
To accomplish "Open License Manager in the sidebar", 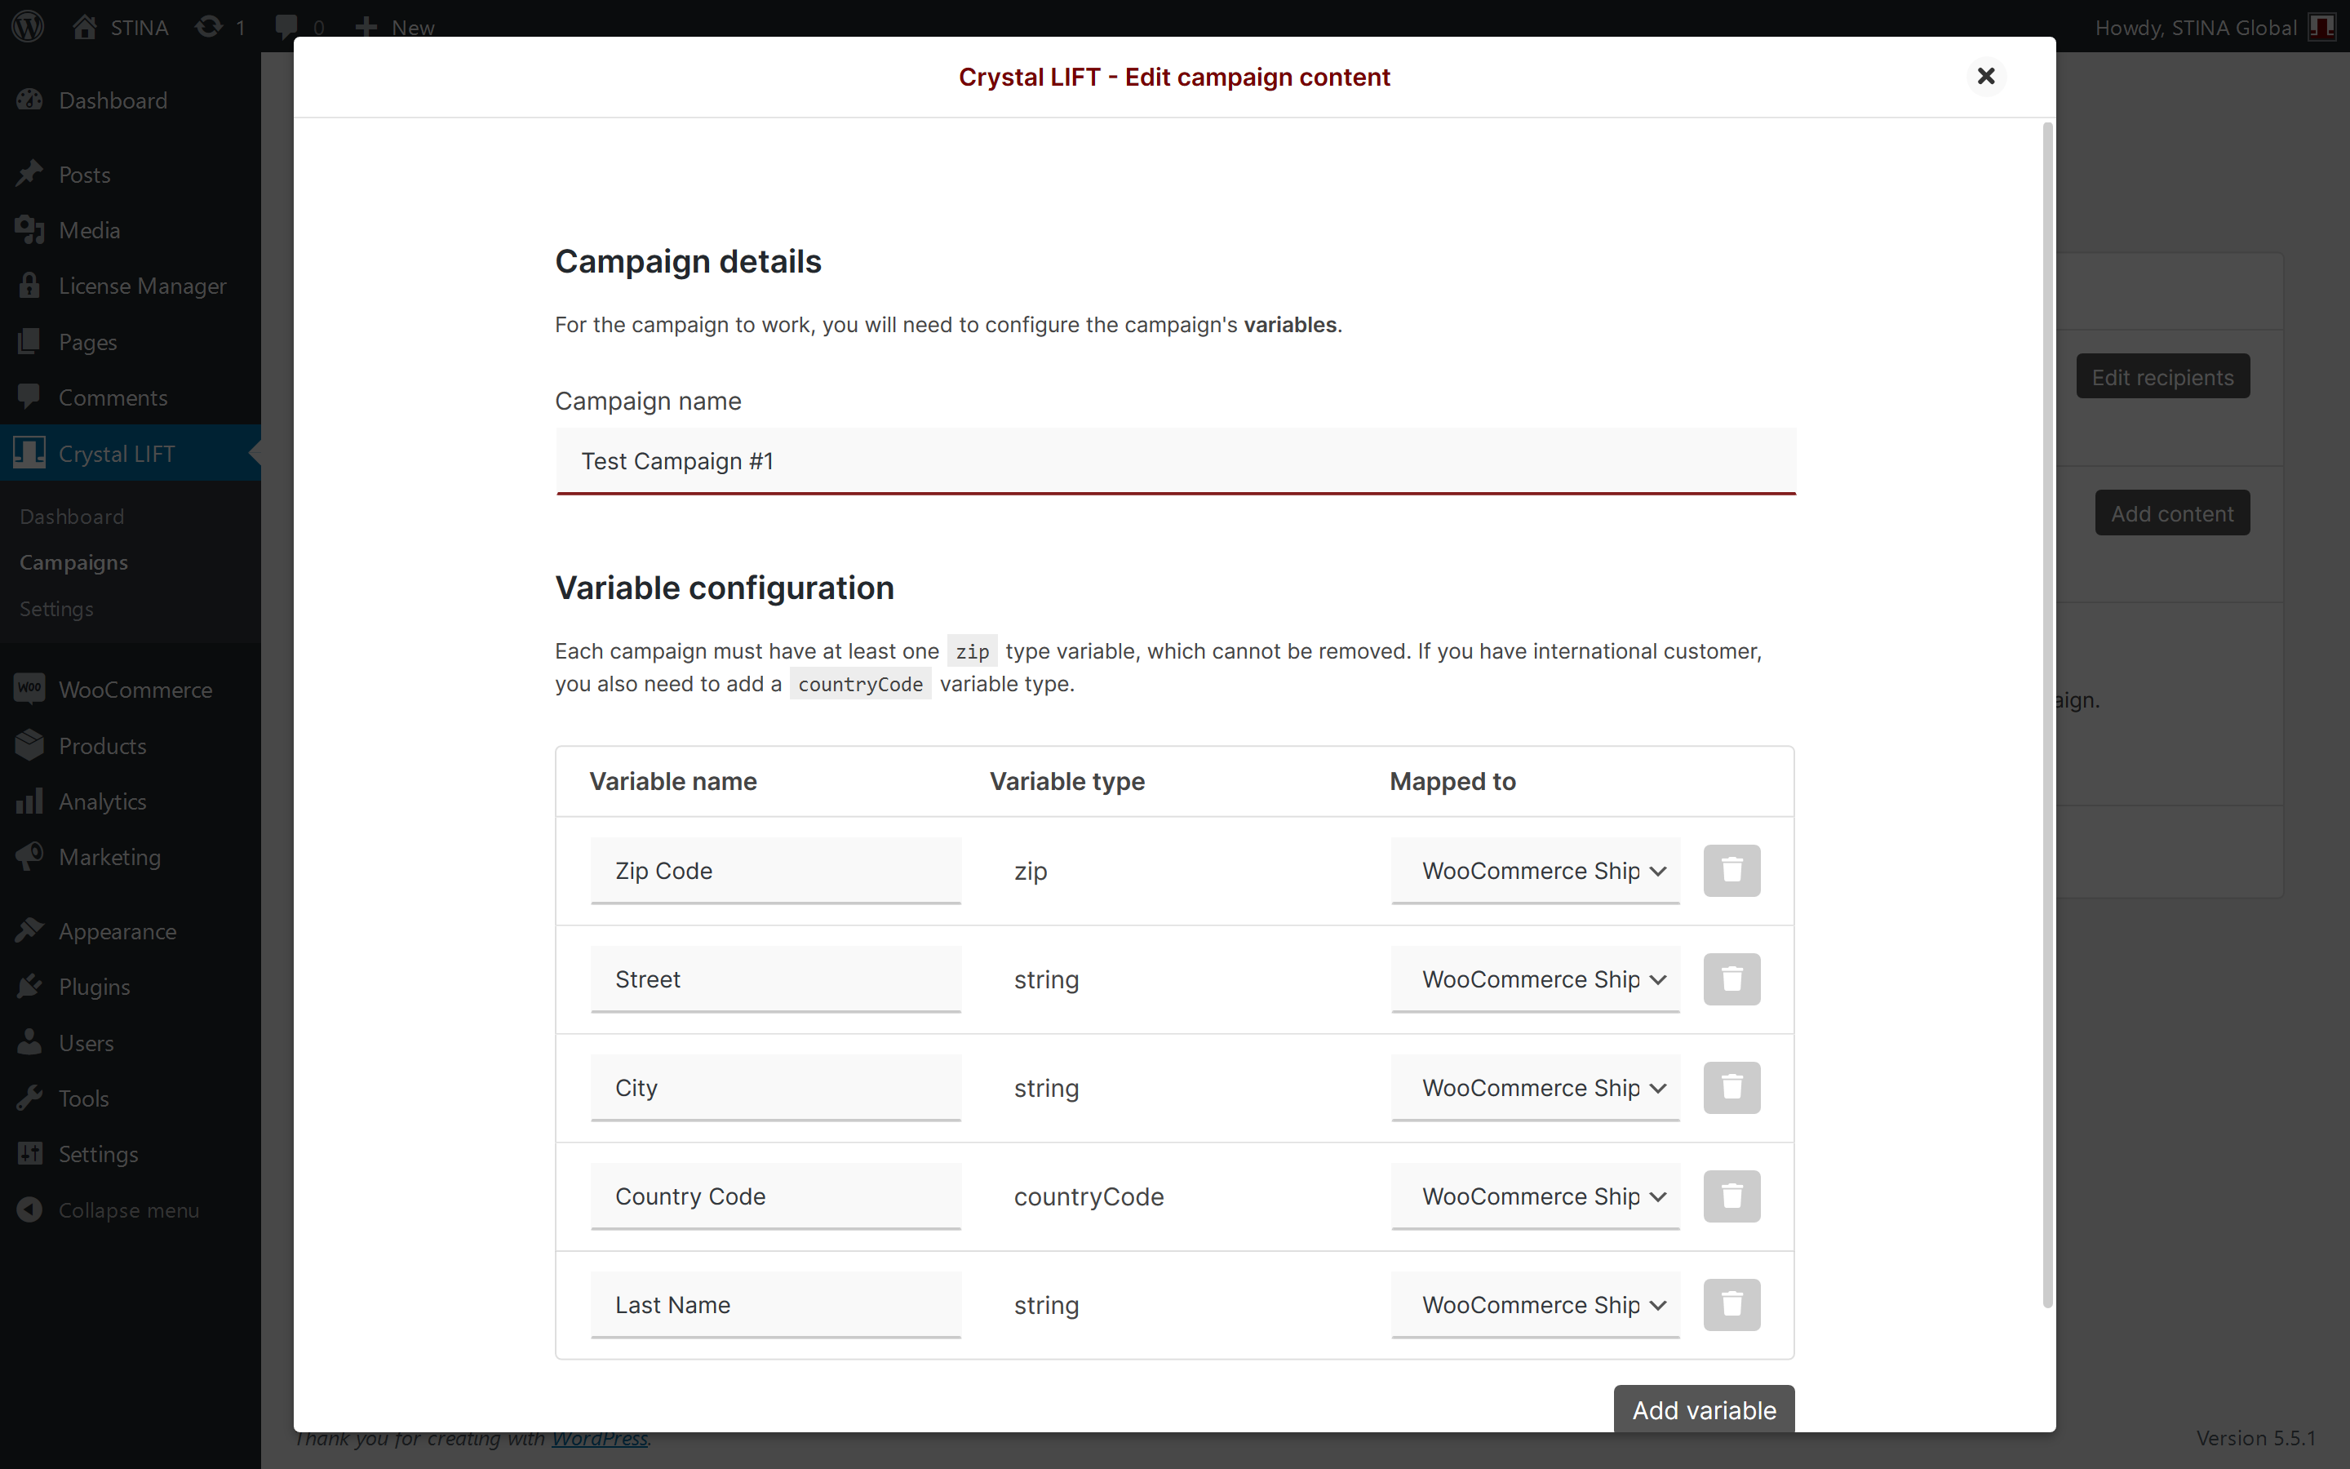I will coord(130,286).
